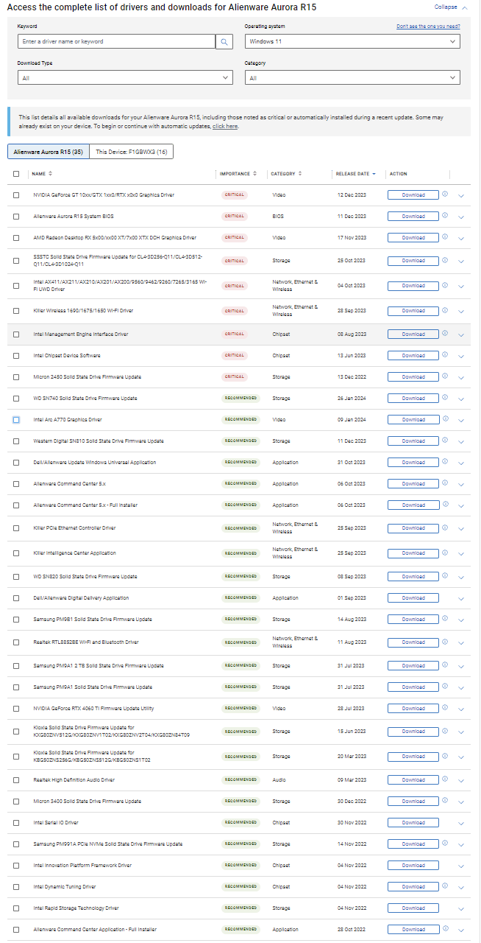Check the Intel Serial IO Driver checkbox

tap(16, 822)
